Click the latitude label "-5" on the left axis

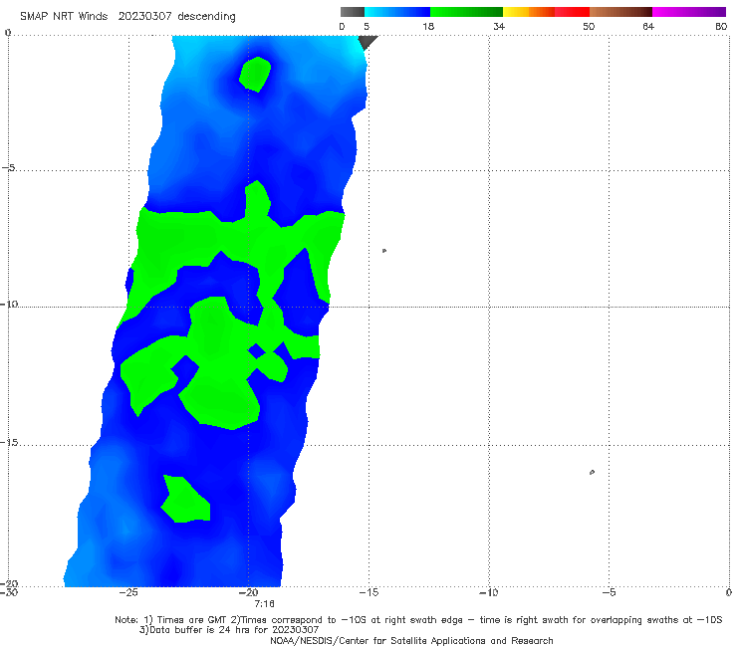pos(8,167)
